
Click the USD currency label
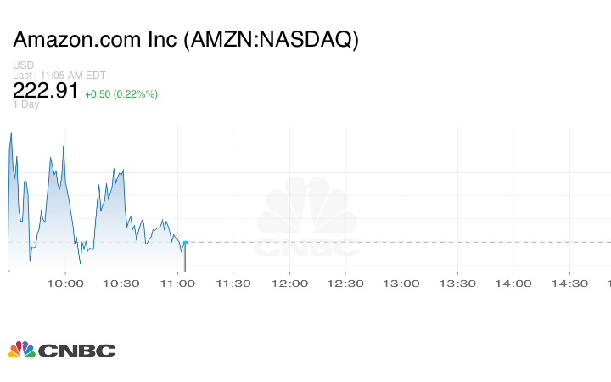tap(23, 65)
